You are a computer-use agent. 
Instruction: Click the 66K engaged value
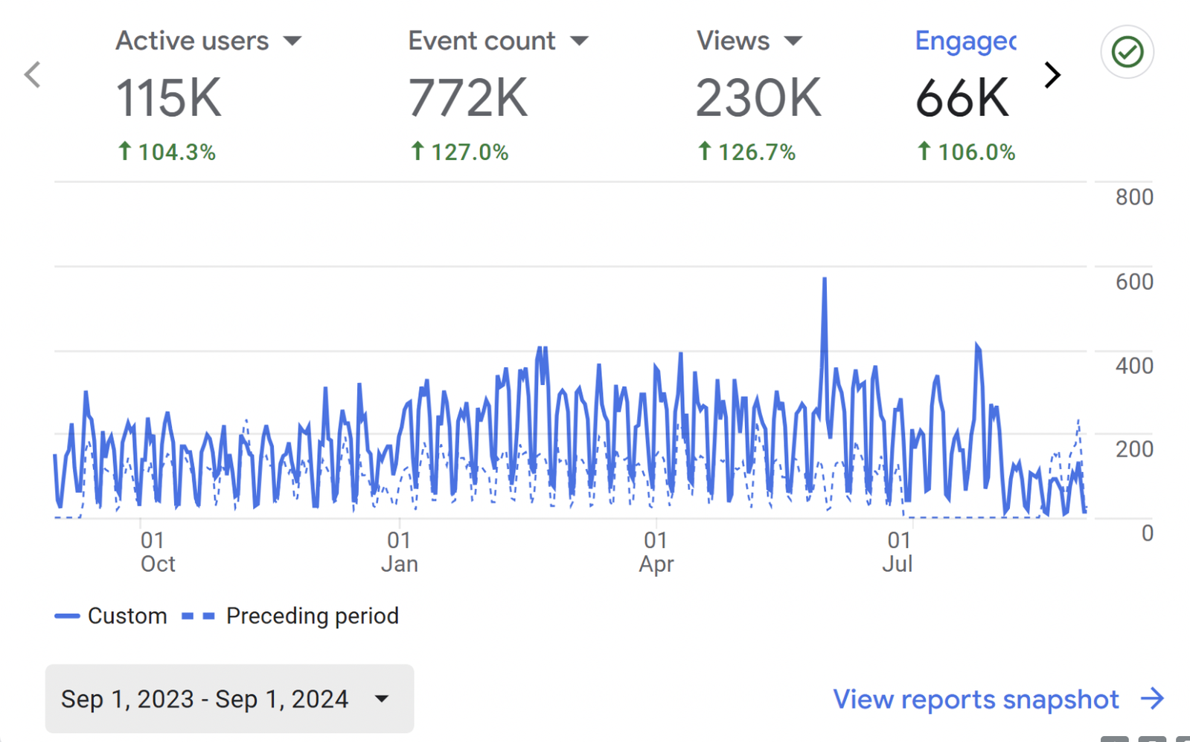pos(962,98)
